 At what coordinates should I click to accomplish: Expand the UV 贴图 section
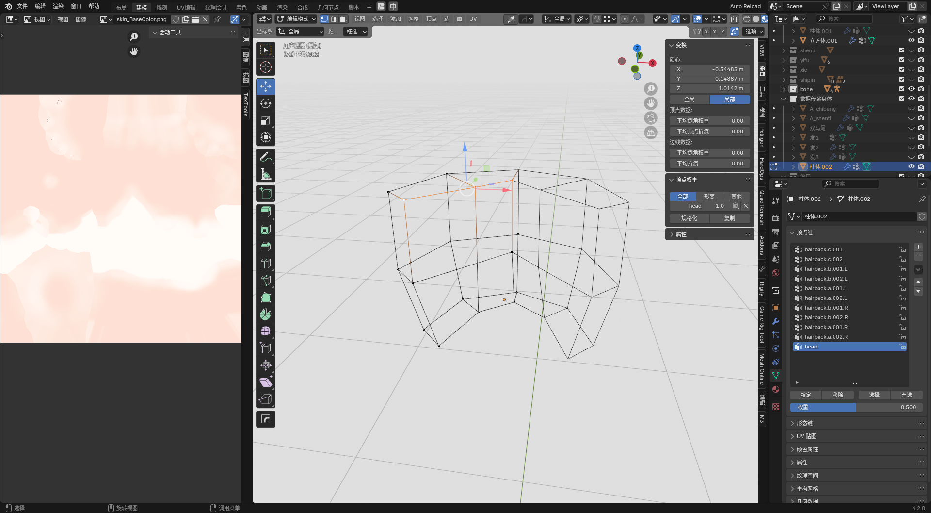tap(806, 436)
